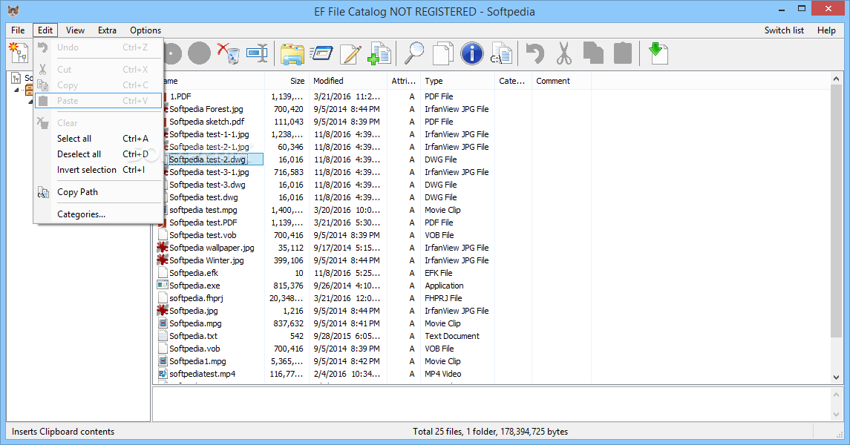
Task: Open the View menu
Action: coord(75,30)
